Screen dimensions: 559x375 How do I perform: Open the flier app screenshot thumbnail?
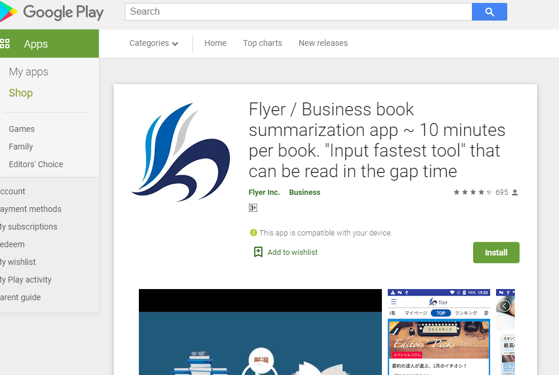click(x=439, y=332)
